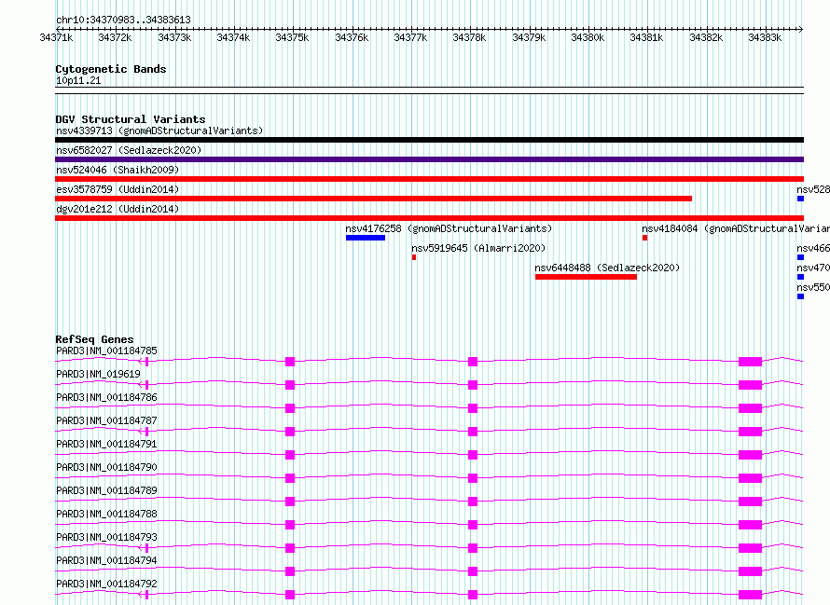830x605 pixels.
Task: Click the RefSeq Genes track title
Action: 94,339
